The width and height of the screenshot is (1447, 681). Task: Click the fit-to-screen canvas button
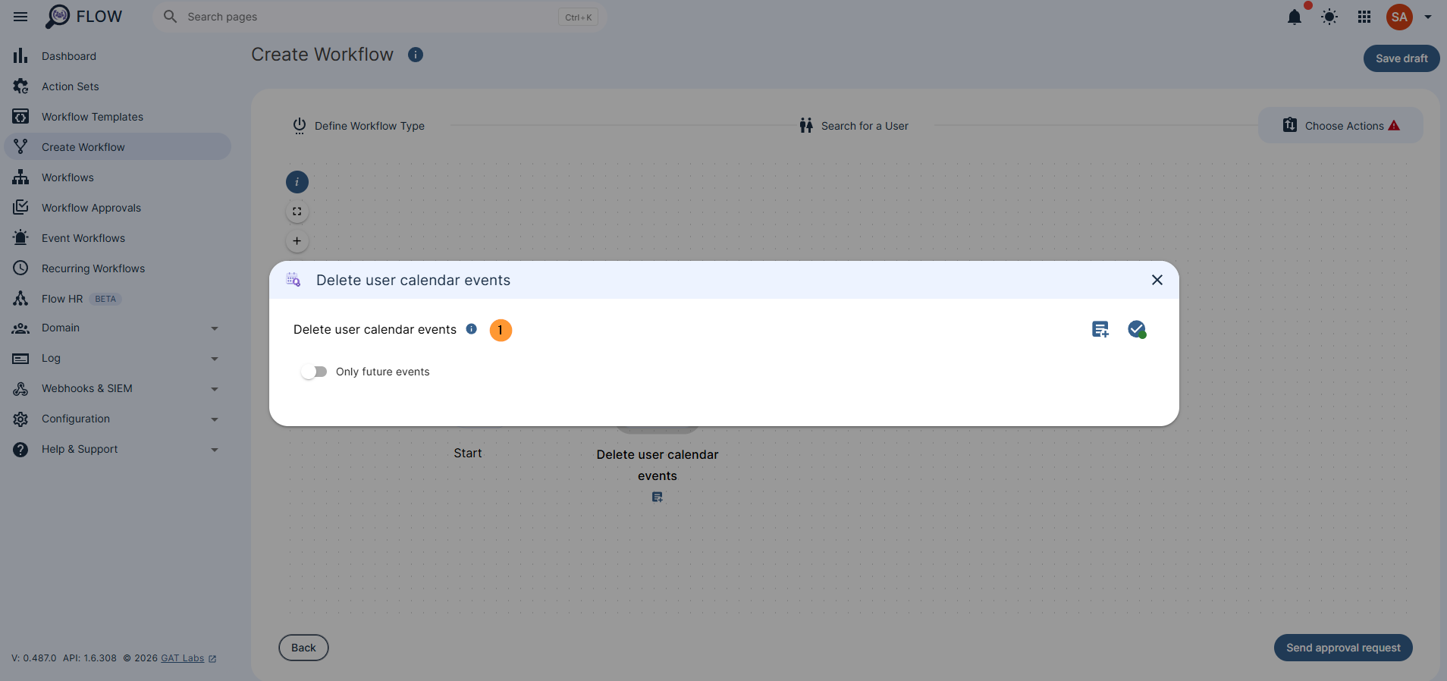[x=297, y=212]
